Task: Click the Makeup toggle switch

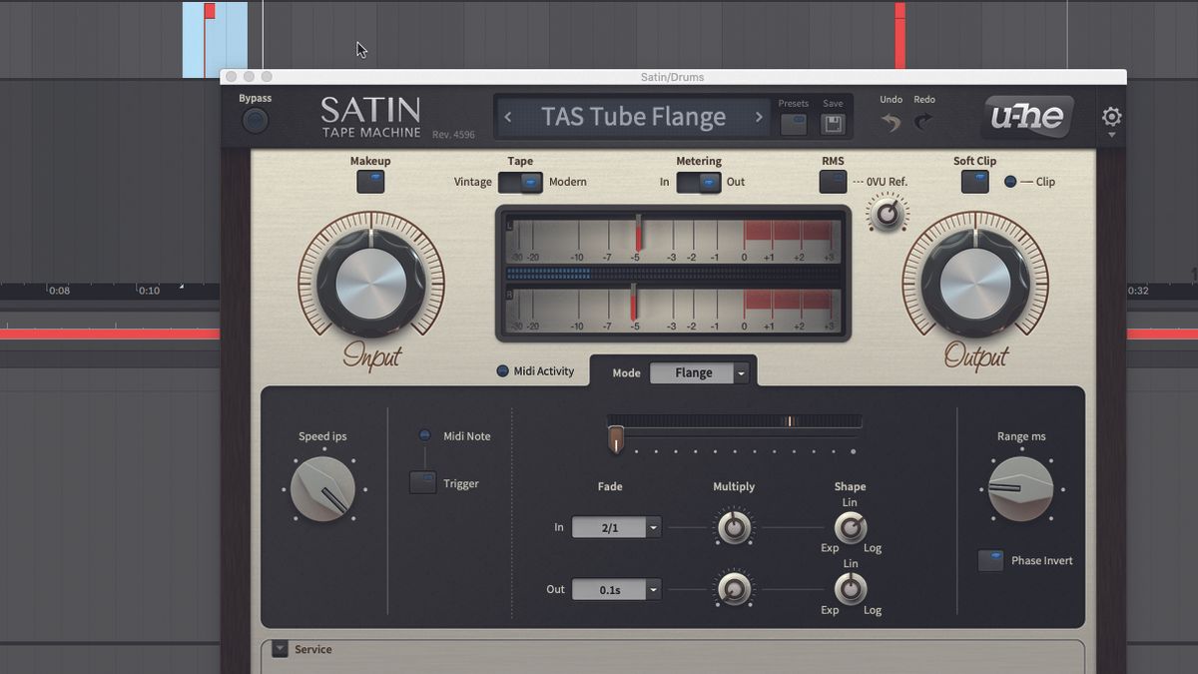Action: point(370,181)
